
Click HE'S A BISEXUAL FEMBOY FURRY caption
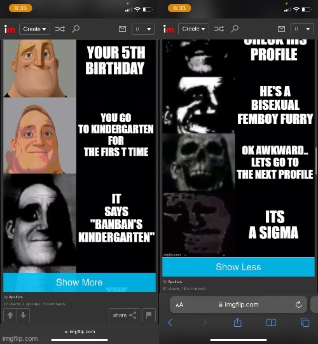(275, 105)
